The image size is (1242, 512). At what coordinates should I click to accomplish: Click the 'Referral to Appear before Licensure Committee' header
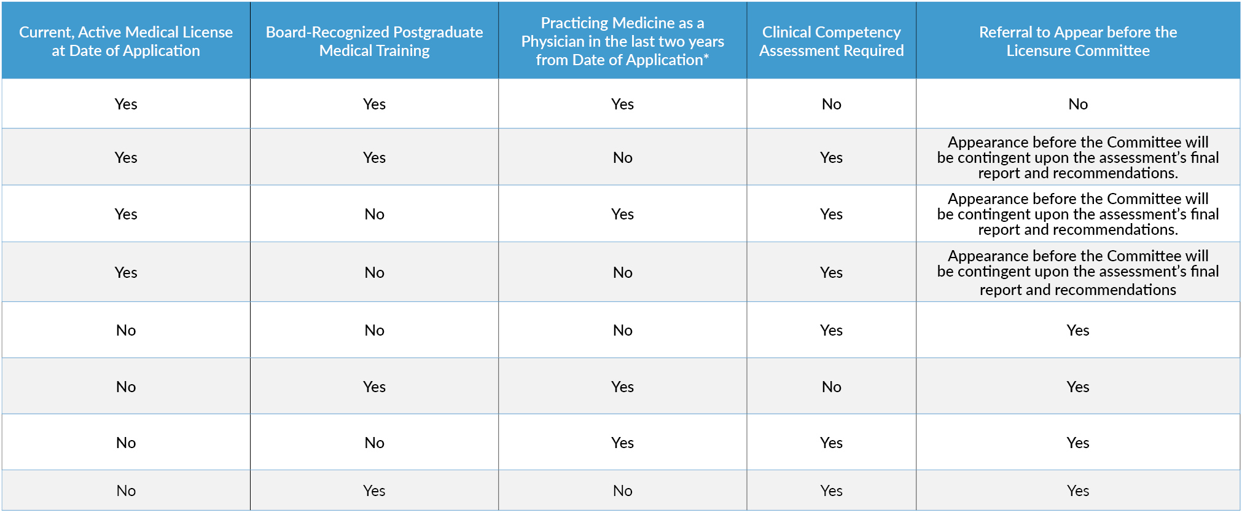(1077, 41)
